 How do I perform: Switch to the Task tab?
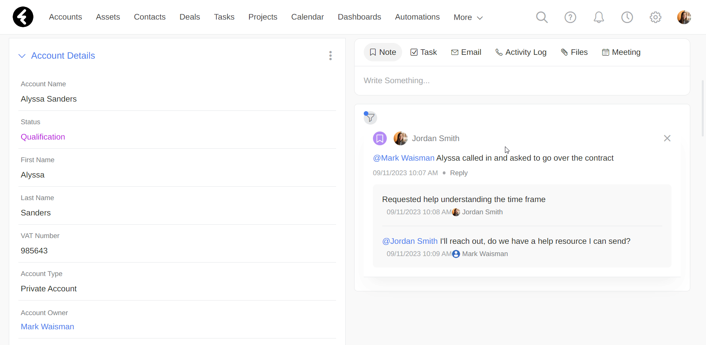(424, 52)
